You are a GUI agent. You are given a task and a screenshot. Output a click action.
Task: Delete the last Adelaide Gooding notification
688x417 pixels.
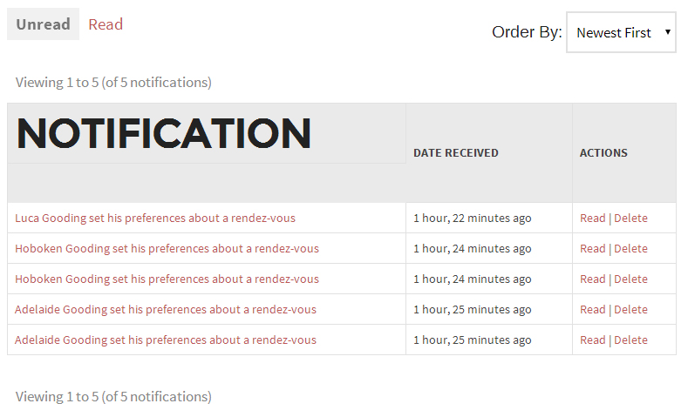pyautogui.click(x=630, y=340)
